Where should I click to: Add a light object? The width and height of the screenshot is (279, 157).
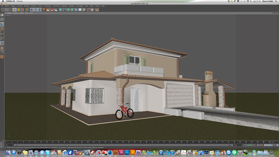(84, 10)
